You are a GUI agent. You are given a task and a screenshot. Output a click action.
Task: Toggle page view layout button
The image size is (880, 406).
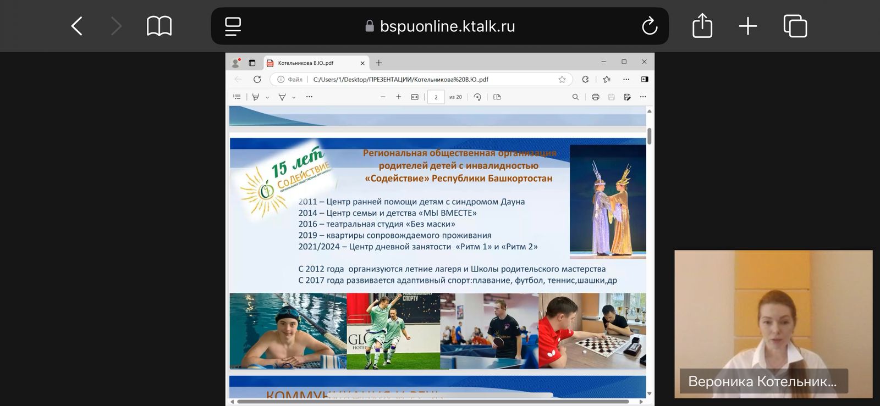coord(497,97)
